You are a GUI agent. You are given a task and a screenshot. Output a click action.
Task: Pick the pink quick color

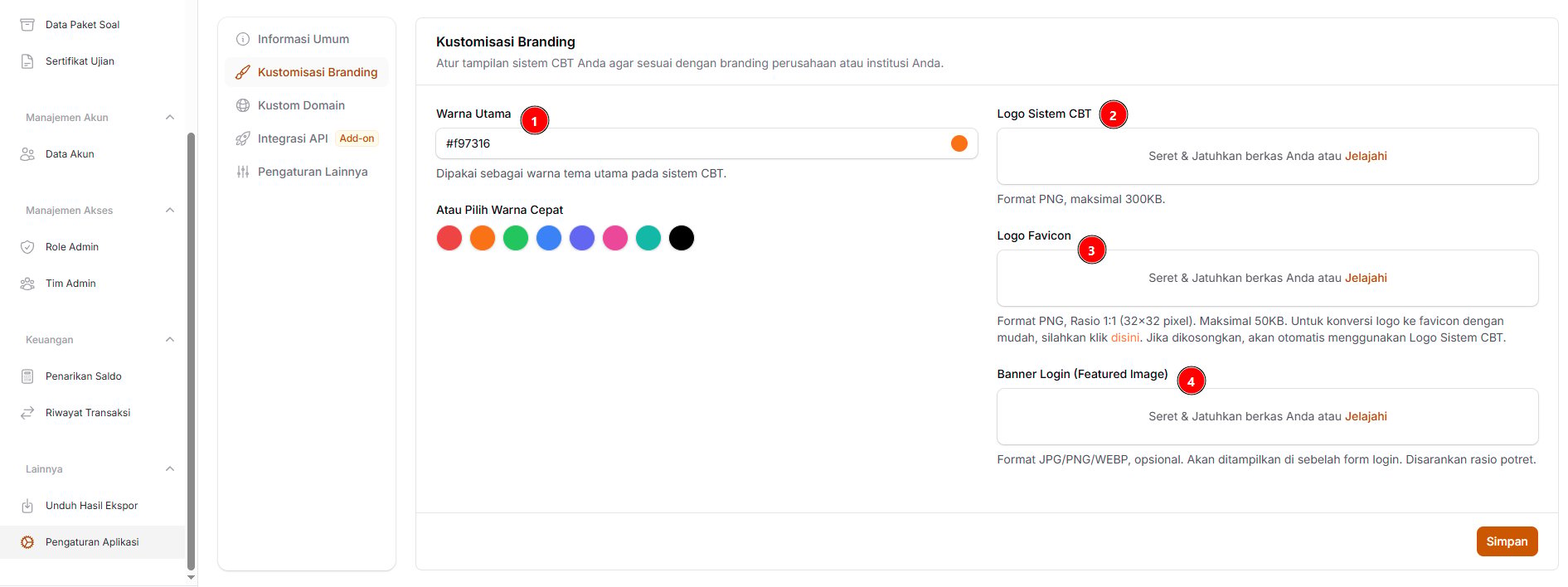pos(615,238)
